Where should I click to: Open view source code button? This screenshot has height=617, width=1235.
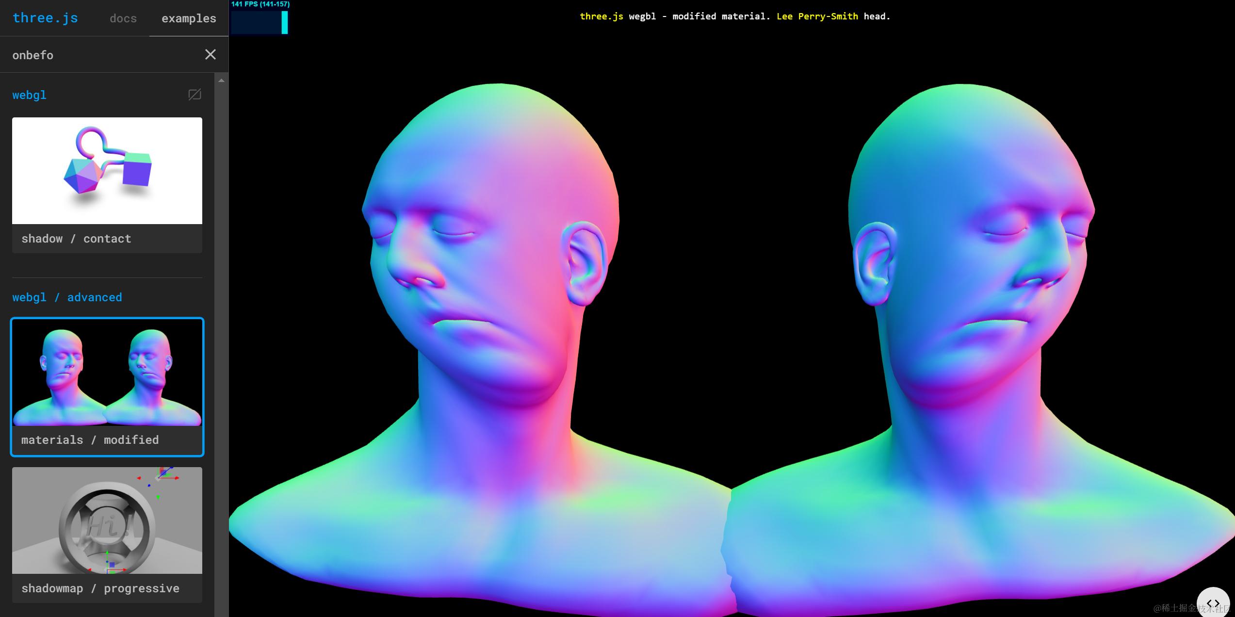(1213, 603)
